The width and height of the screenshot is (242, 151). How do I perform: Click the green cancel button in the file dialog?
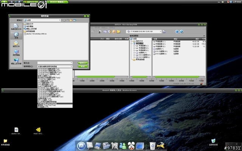[83, 66]
